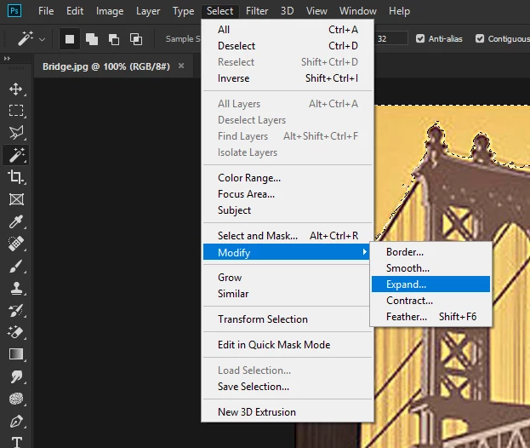Select the Crop tool
Image resolution: width=530 pixels, height=448 pixels.
pyautogui.click(x=16, y=177)
